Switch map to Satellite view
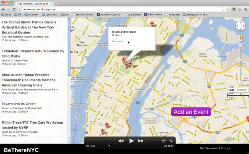This screenshot has height=154, width=249. [242, 90]
